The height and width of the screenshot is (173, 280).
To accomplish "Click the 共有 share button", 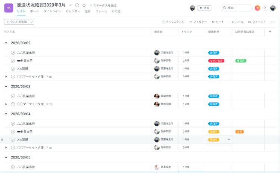I will pos(204,8).
